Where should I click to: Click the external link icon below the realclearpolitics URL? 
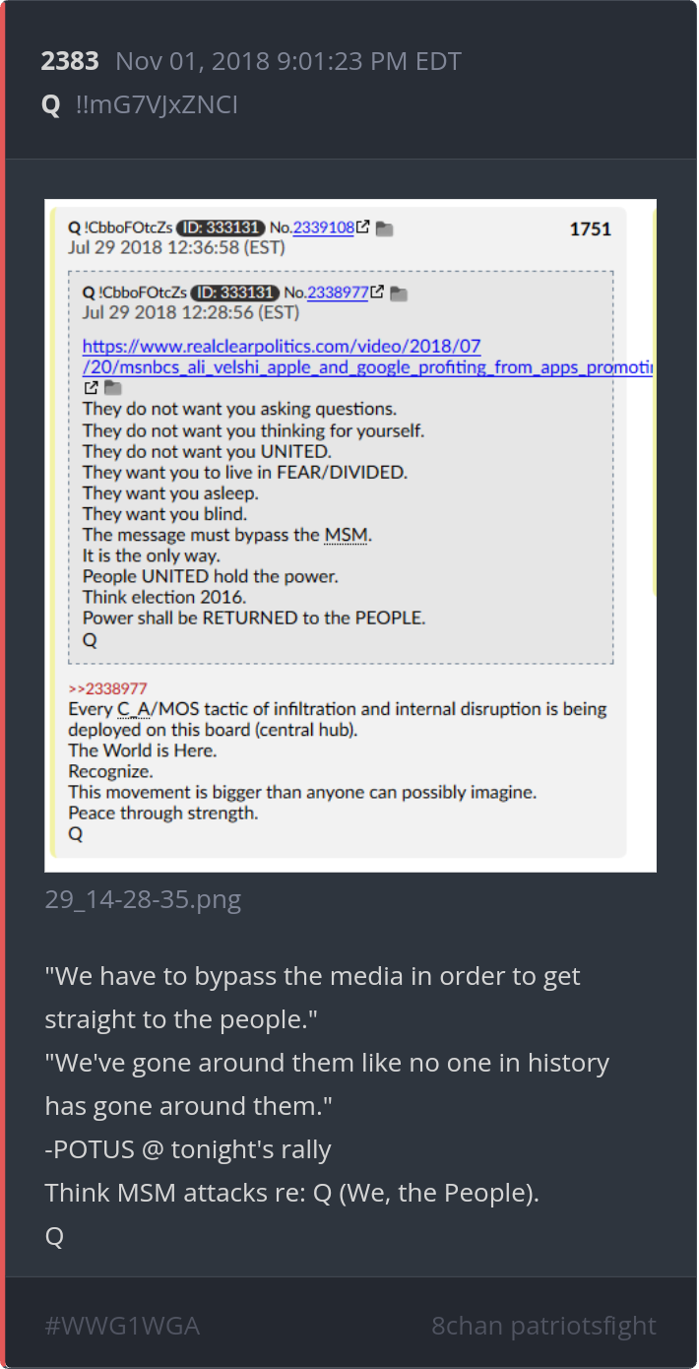(x=91, y=388)
